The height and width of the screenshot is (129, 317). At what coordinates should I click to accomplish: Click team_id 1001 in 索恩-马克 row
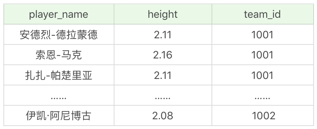click(x=262, y=55)
